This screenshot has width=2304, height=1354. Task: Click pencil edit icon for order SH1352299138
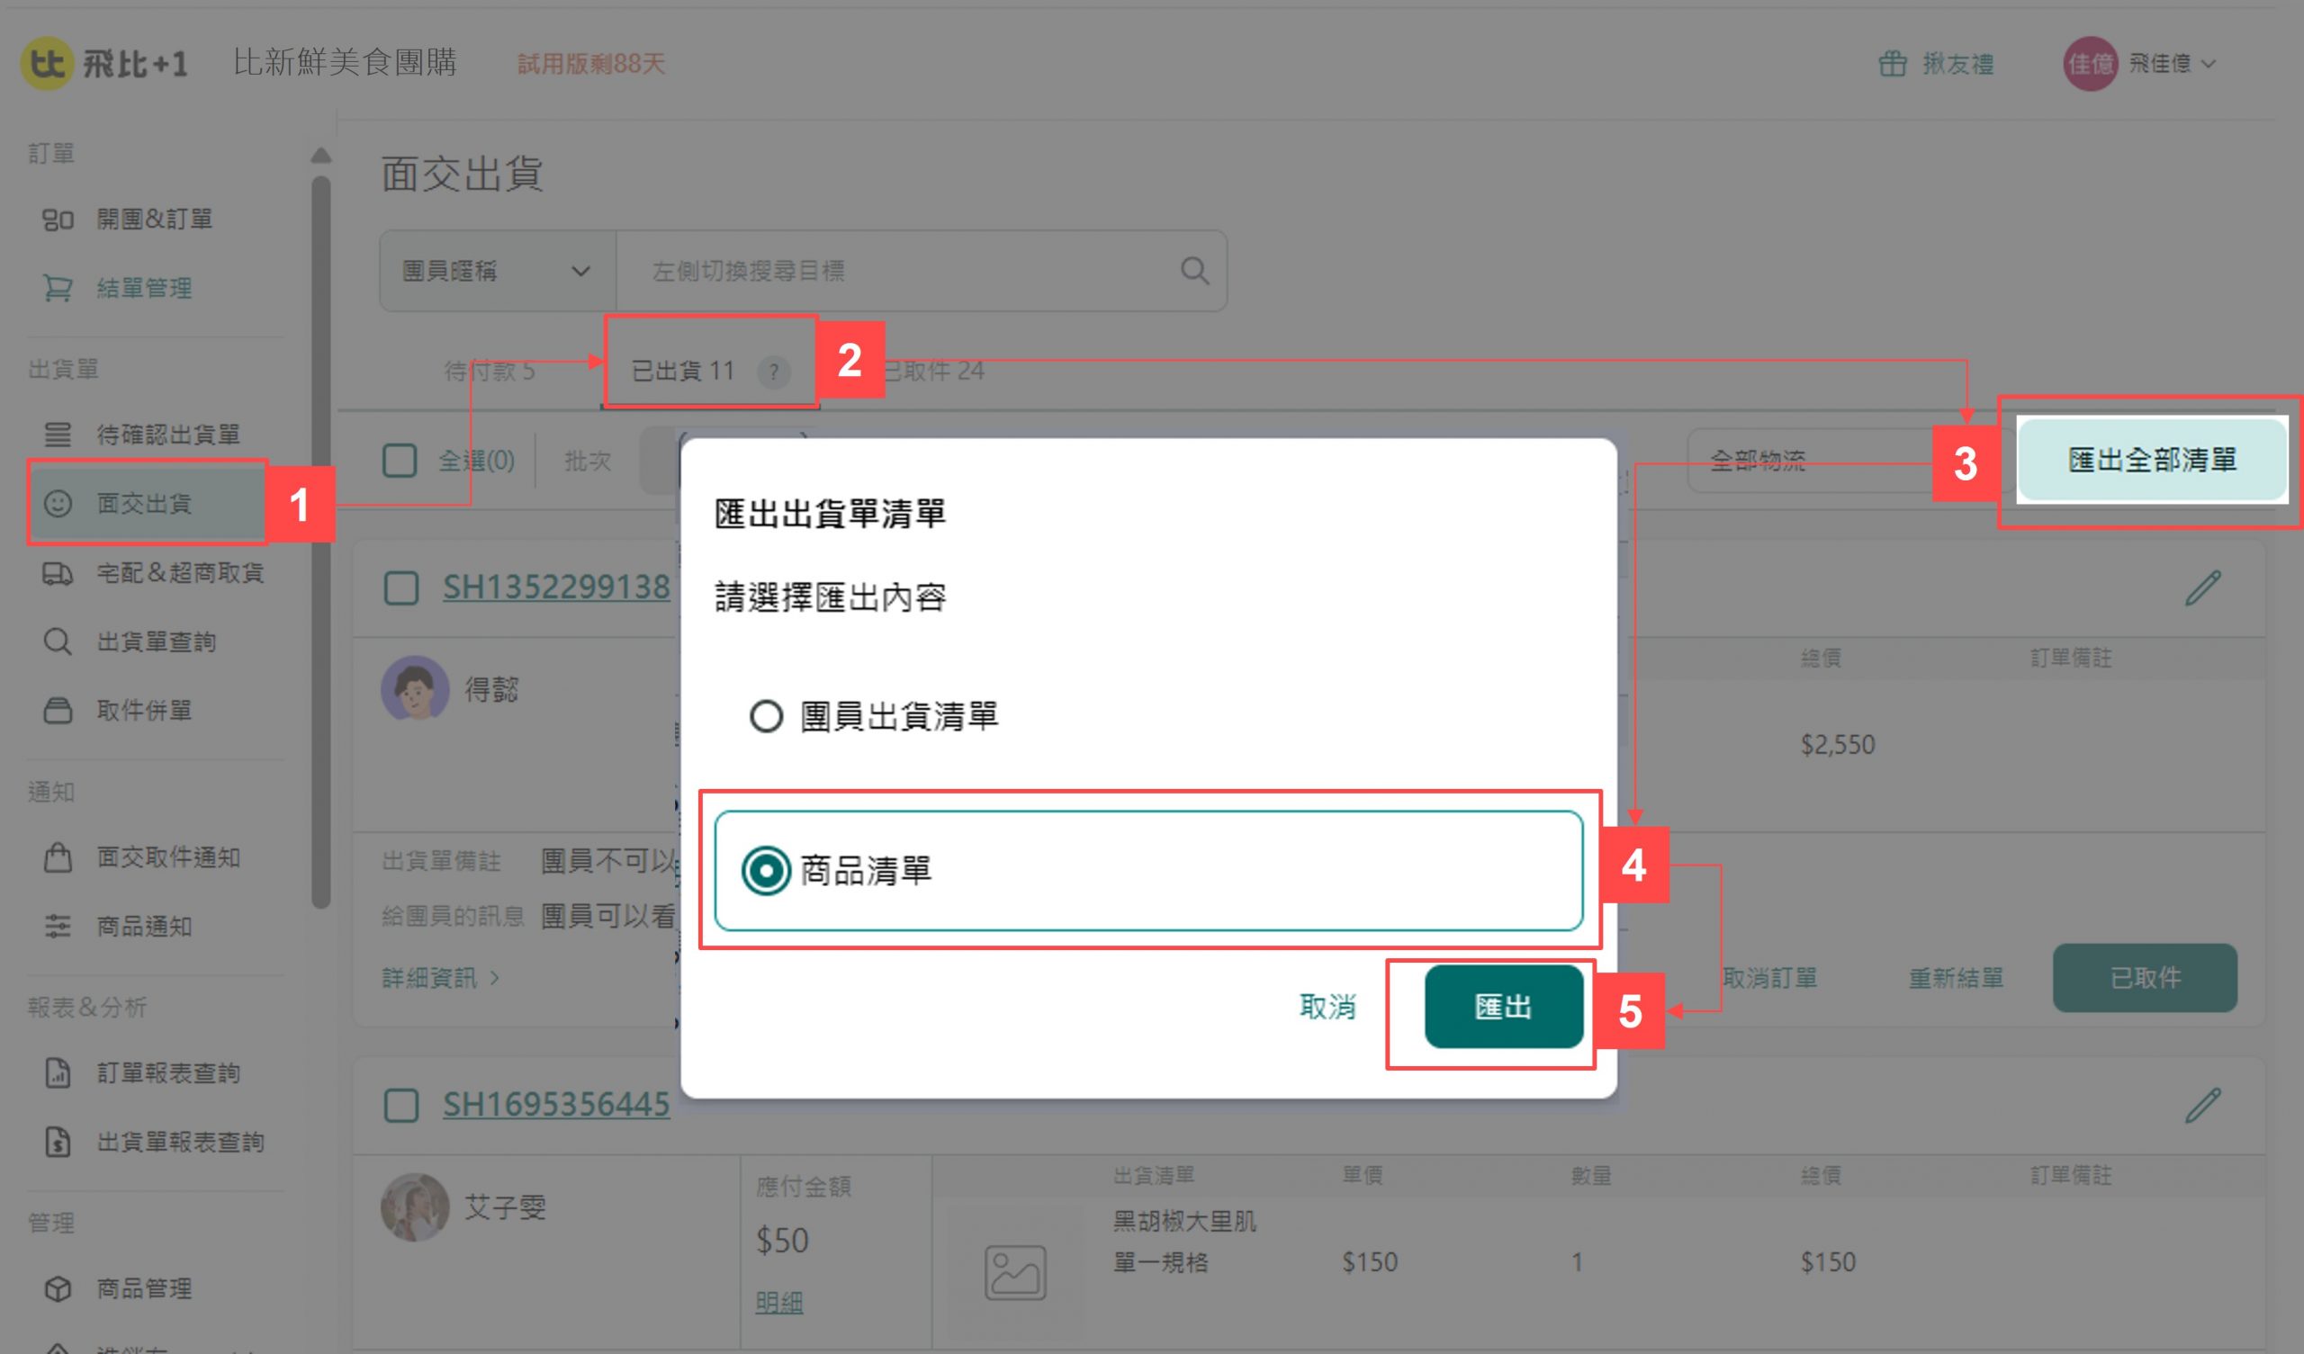(2202, 587)
